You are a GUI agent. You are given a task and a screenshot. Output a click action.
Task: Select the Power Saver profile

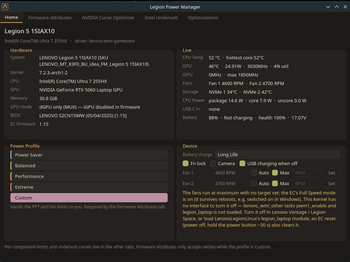(x=89, y=155)
